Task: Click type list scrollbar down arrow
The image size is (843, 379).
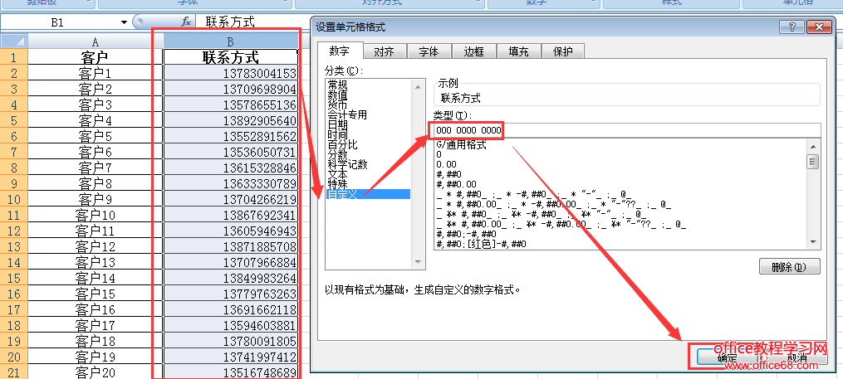Action: 813,243
